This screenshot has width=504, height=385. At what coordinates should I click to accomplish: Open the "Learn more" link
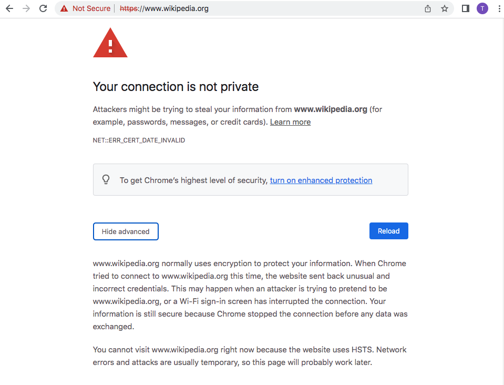[x=290, y=122]
